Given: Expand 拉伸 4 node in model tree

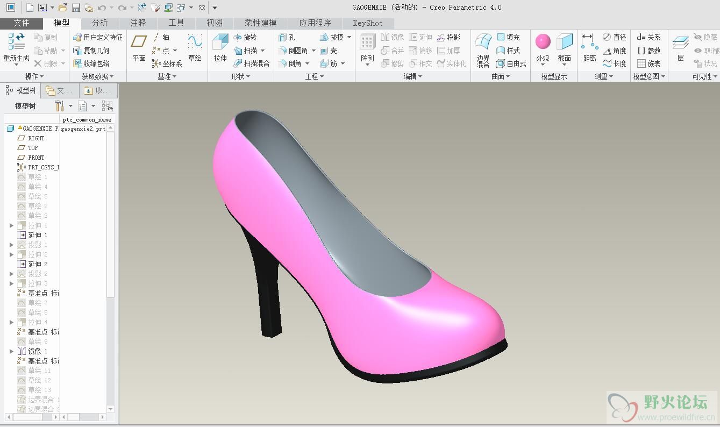Looking at the screenshot, I should 11,322.
